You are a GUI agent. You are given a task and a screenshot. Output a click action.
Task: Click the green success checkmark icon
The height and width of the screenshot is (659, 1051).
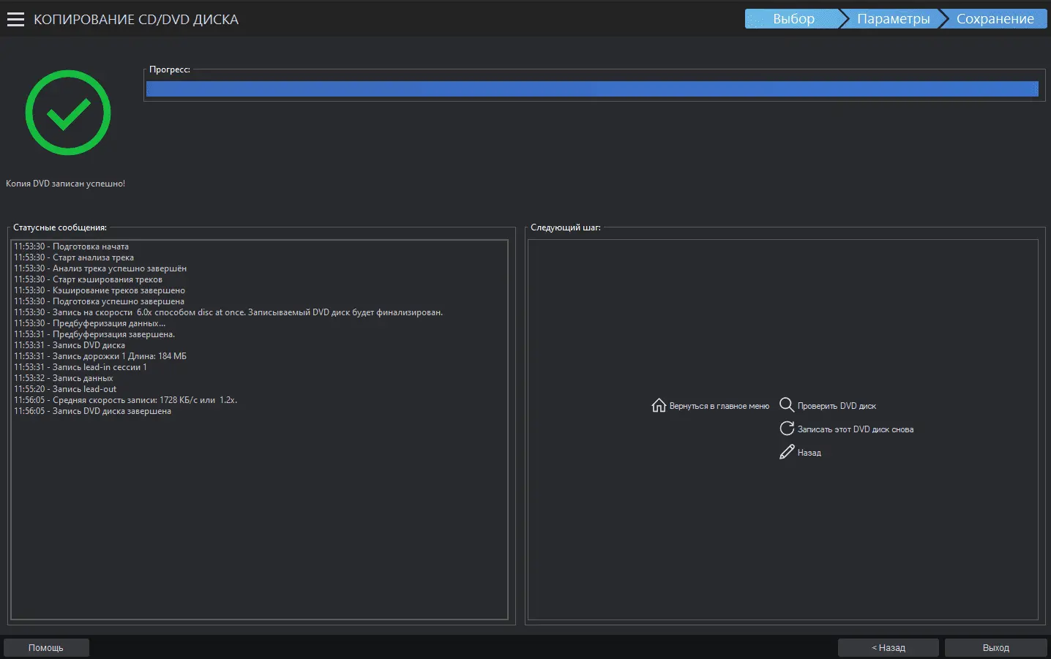(x=68, y=113)
